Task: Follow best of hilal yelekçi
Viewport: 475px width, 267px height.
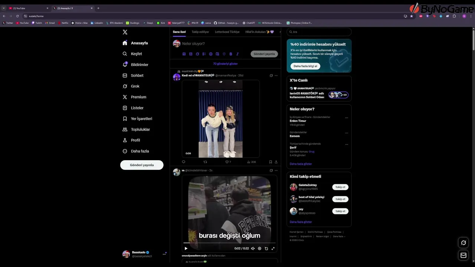Action: 340,199
